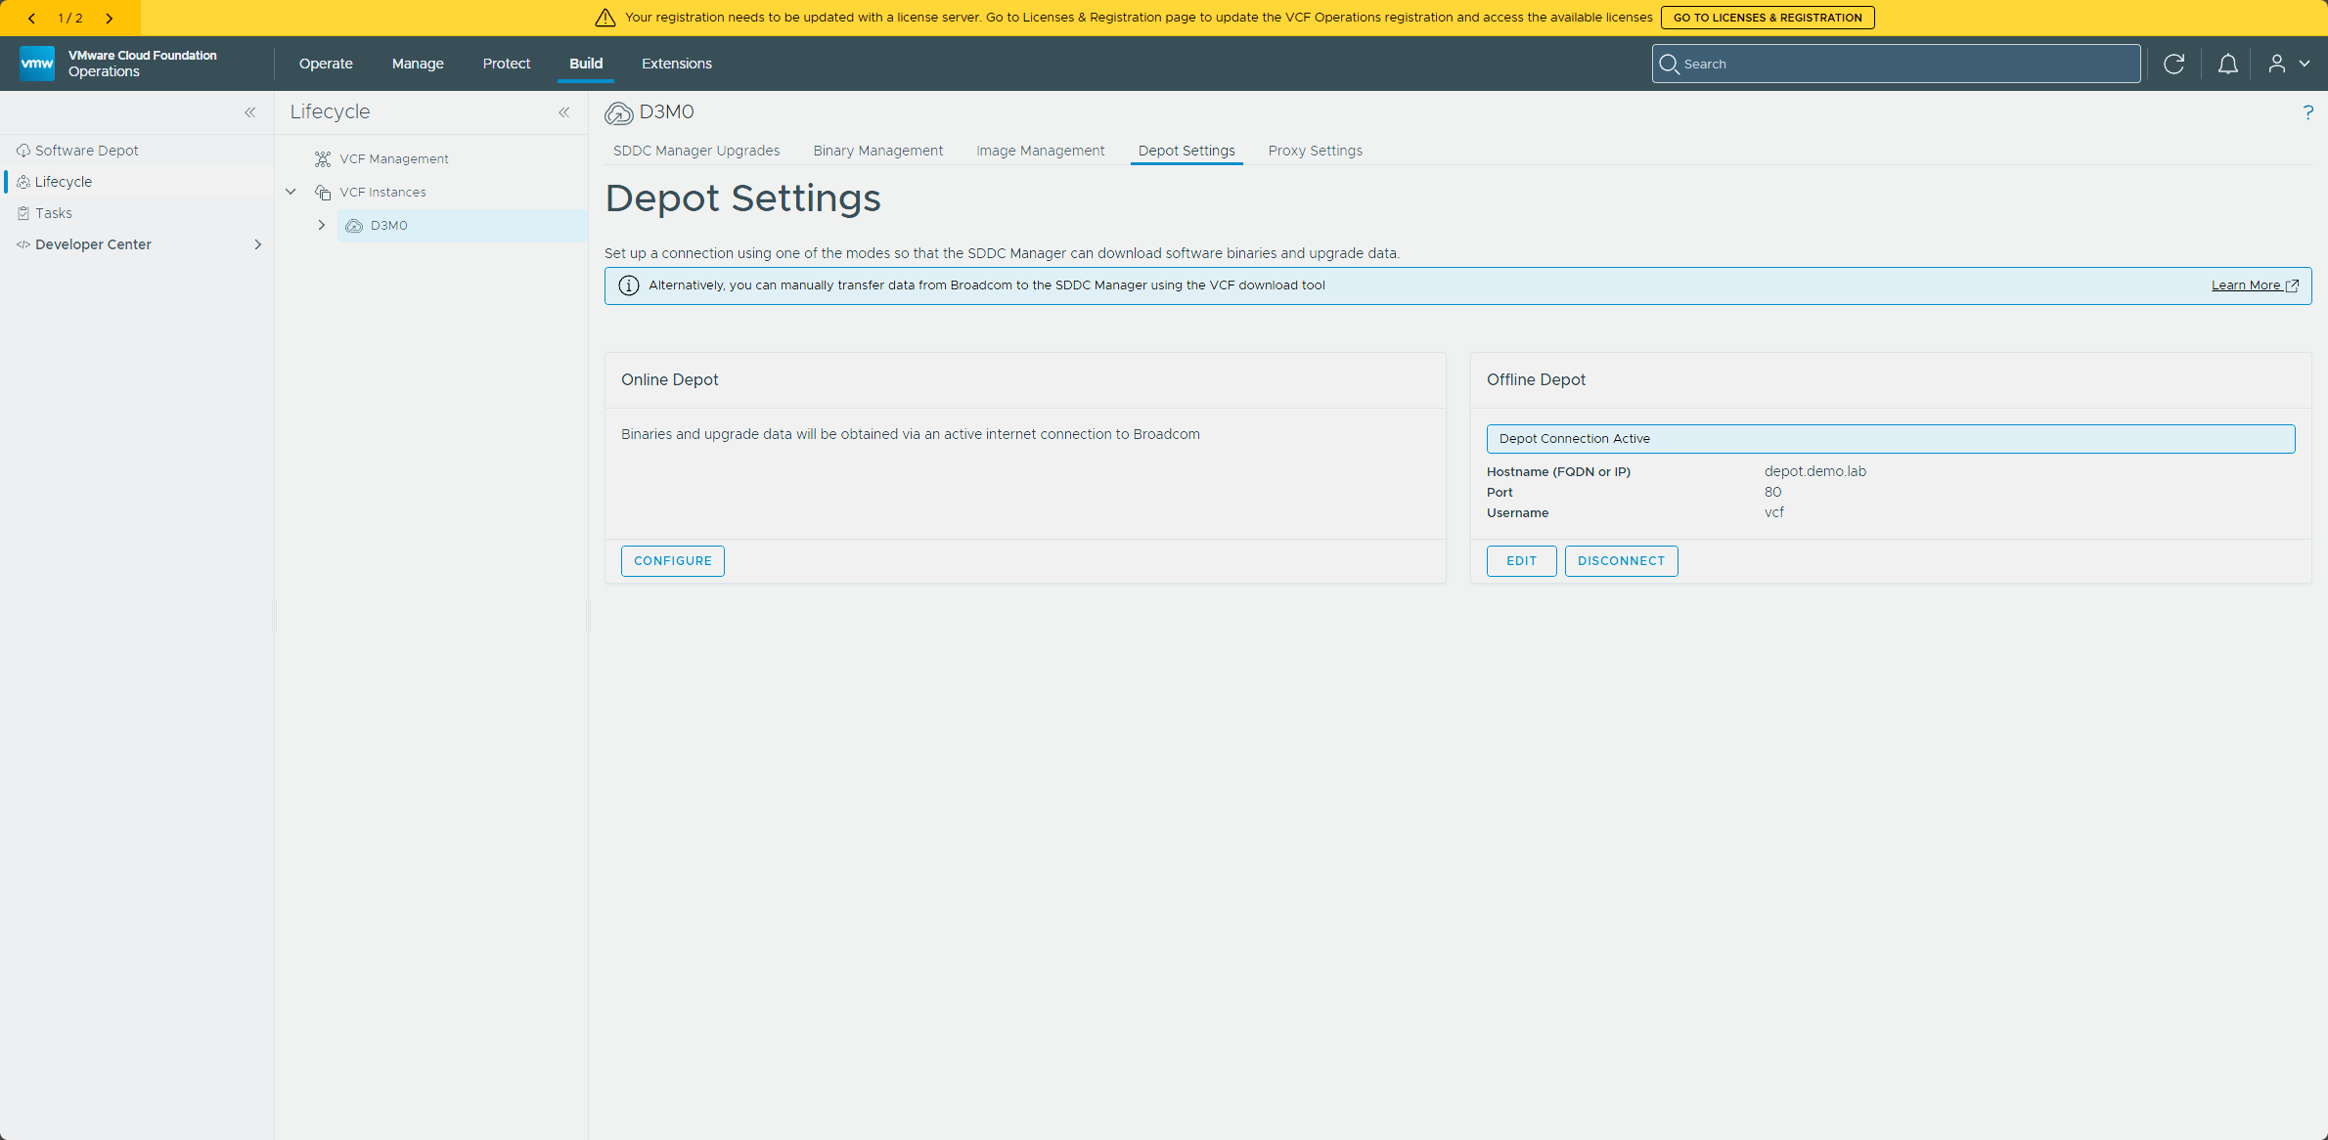Click Configure for Online Depot

coord(673,561)
